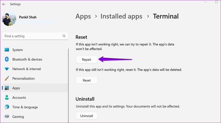Click the Repair button
This screenshot has width=221, height=123.
[87, 60]
